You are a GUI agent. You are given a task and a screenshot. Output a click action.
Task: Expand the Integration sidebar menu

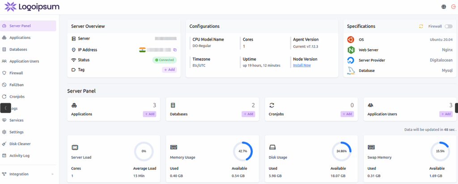(27, 174)
